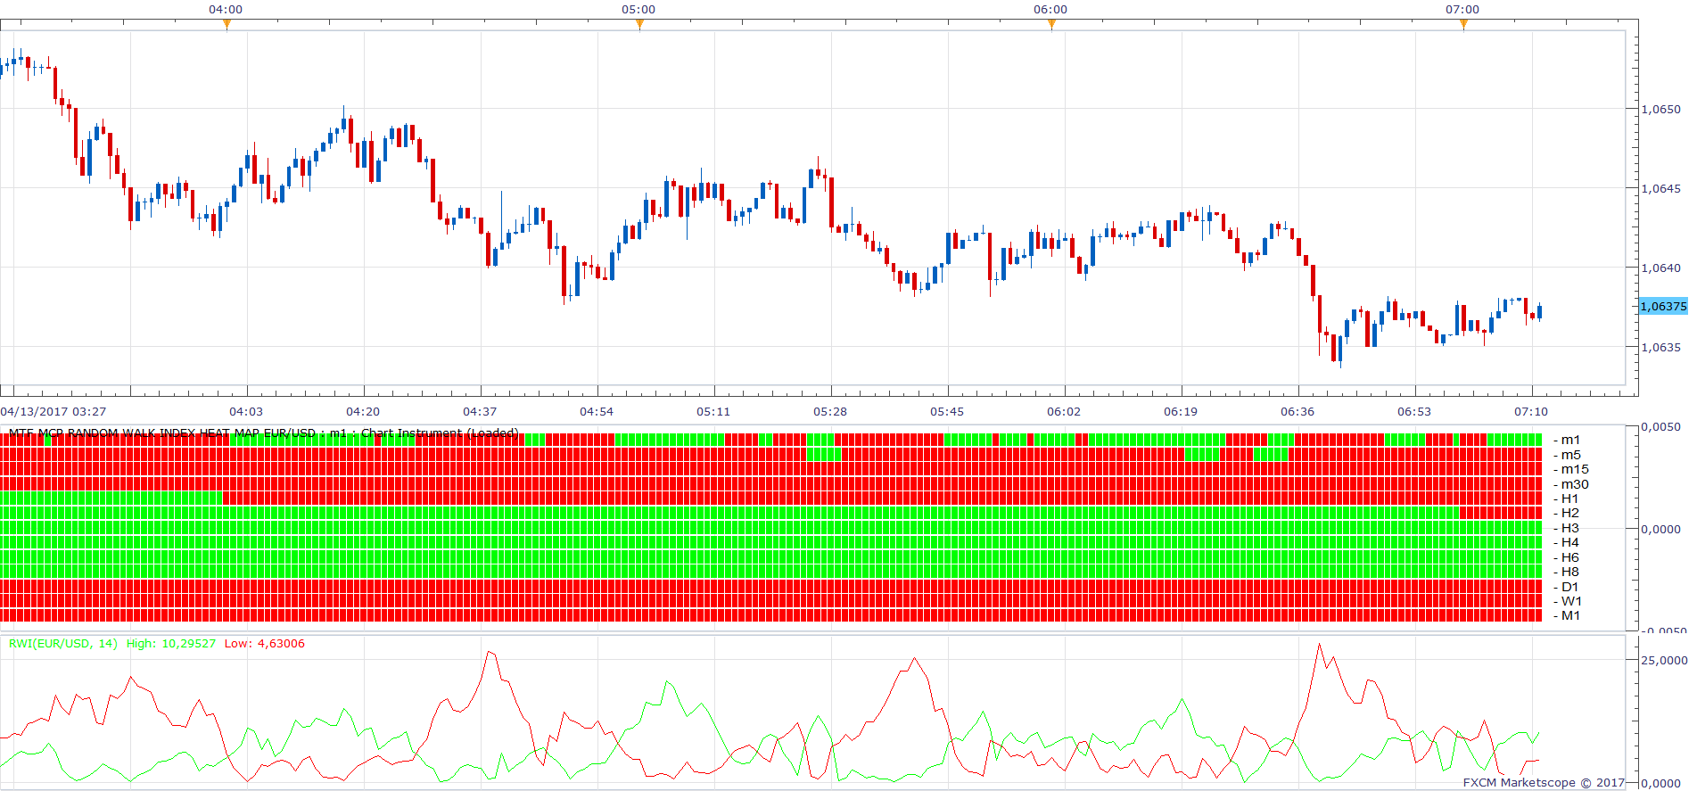
Task: Click the orange 07:00 hour marker triangle
Action: 1463,25
